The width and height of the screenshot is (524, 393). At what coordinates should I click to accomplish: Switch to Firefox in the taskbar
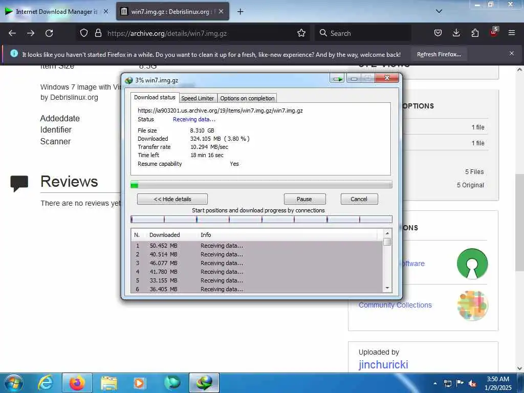77,383
